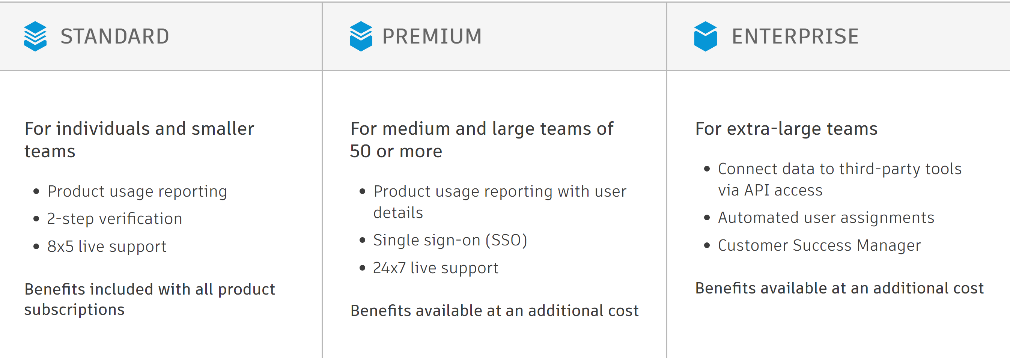
Task: Click the '8x5 live support' bullet item
Action: pos(107,247)
